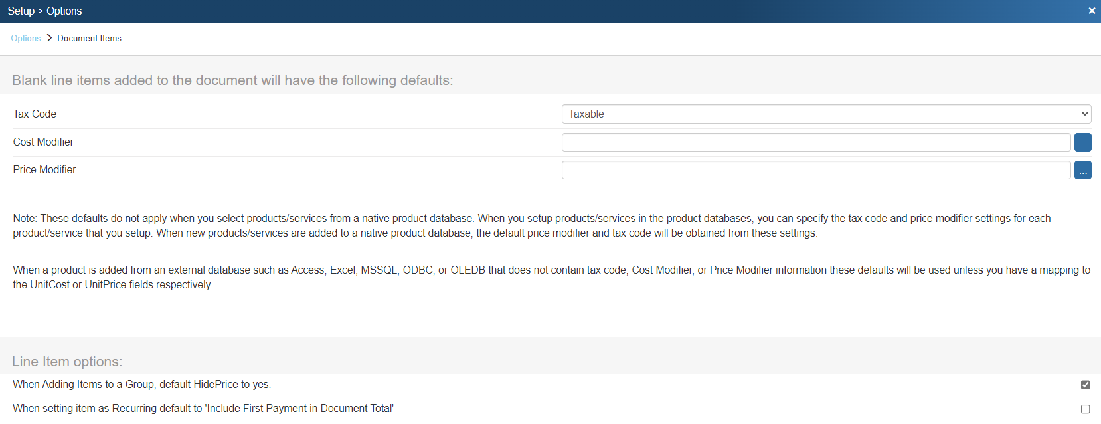
Task: Go back via the Options breadcrumb link
Action: [x=26, y=39]
